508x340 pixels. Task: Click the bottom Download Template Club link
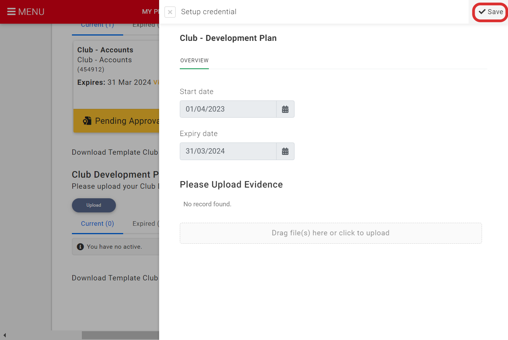coord(115,278)
